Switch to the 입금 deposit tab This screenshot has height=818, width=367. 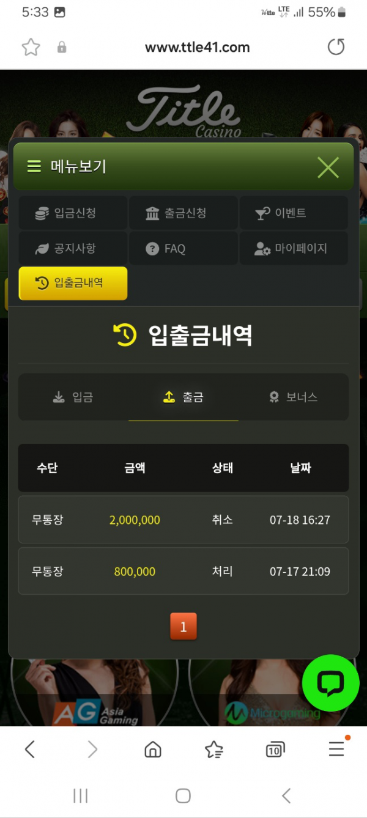click(x=73, y=397)
